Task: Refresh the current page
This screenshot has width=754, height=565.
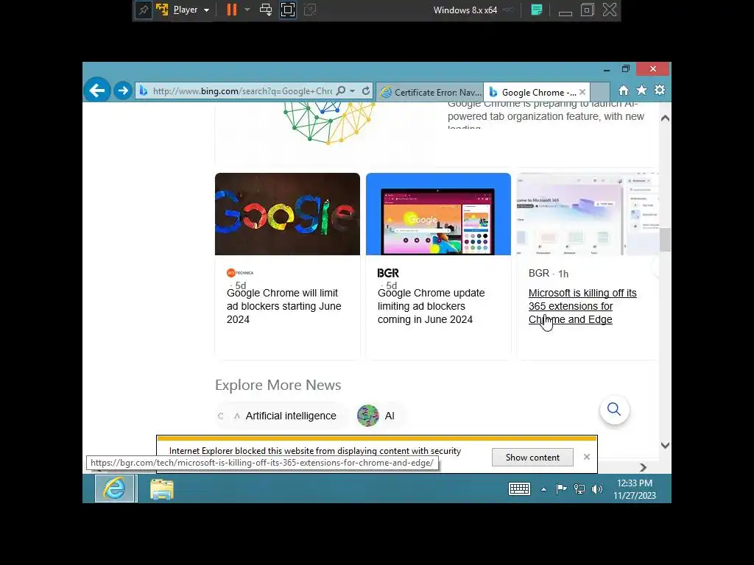Action: 366,90
